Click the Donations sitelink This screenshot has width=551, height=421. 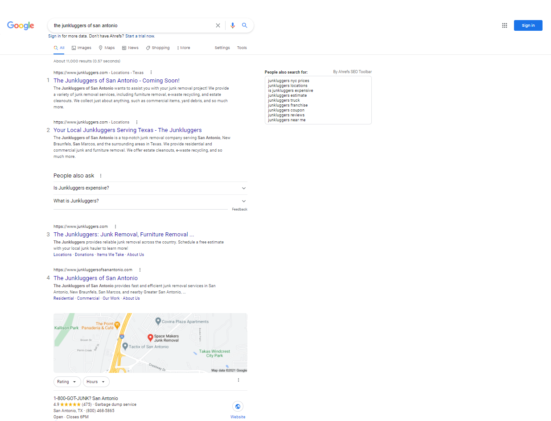tap(84, 255)
